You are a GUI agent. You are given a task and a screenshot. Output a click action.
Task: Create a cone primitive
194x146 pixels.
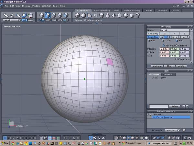coord(108,16)
